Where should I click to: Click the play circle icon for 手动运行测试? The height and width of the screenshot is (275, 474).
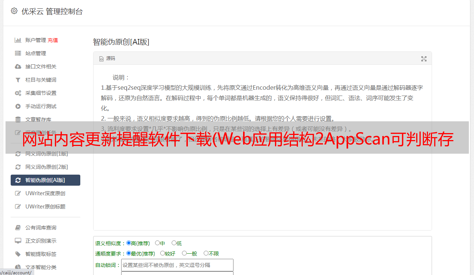(18, 106)
